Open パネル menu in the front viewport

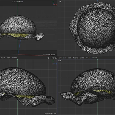tap(88, 58)
